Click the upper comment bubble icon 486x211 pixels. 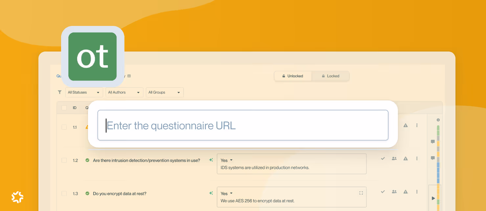(x=433, y=142)
